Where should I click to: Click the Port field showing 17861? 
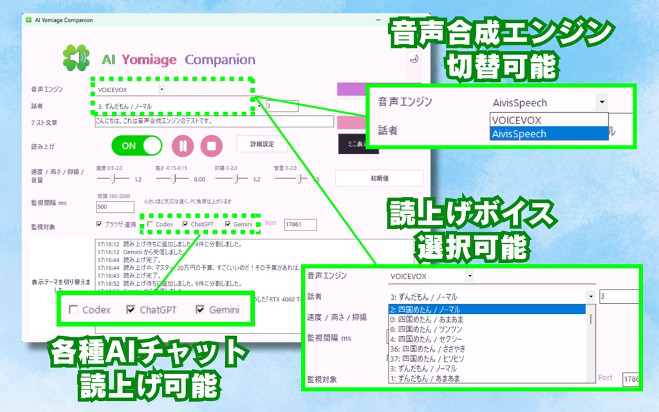pyautogui.click(x=301, y=225)
